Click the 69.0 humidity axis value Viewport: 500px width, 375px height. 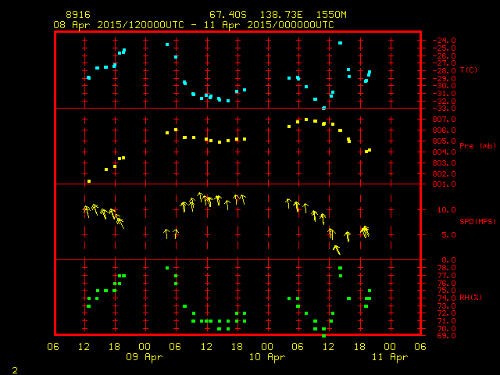click(x=446, y=335)
